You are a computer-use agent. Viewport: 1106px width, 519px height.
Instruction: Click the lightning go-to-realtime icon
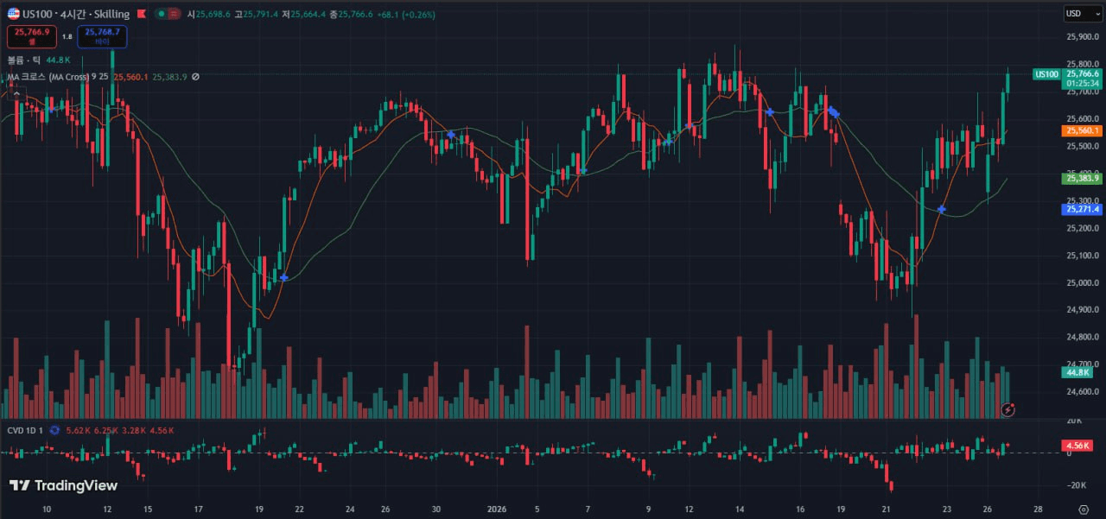[1007, 409]
